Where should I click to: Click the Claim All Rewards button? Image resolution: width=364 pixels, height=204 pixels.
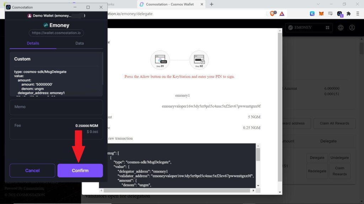click(x=334, y=123)
